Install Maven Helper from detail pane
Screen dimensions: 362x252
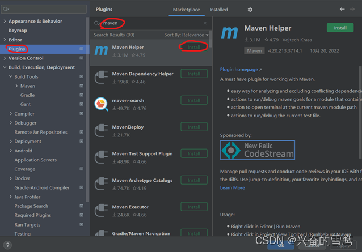[340, 28]
